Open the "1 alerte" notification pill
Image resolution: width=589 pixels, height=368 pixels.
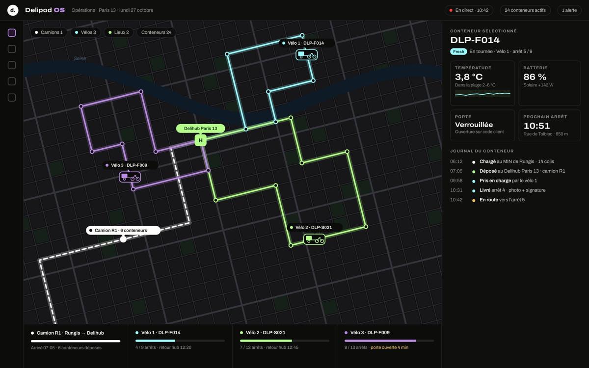(569, 10)
